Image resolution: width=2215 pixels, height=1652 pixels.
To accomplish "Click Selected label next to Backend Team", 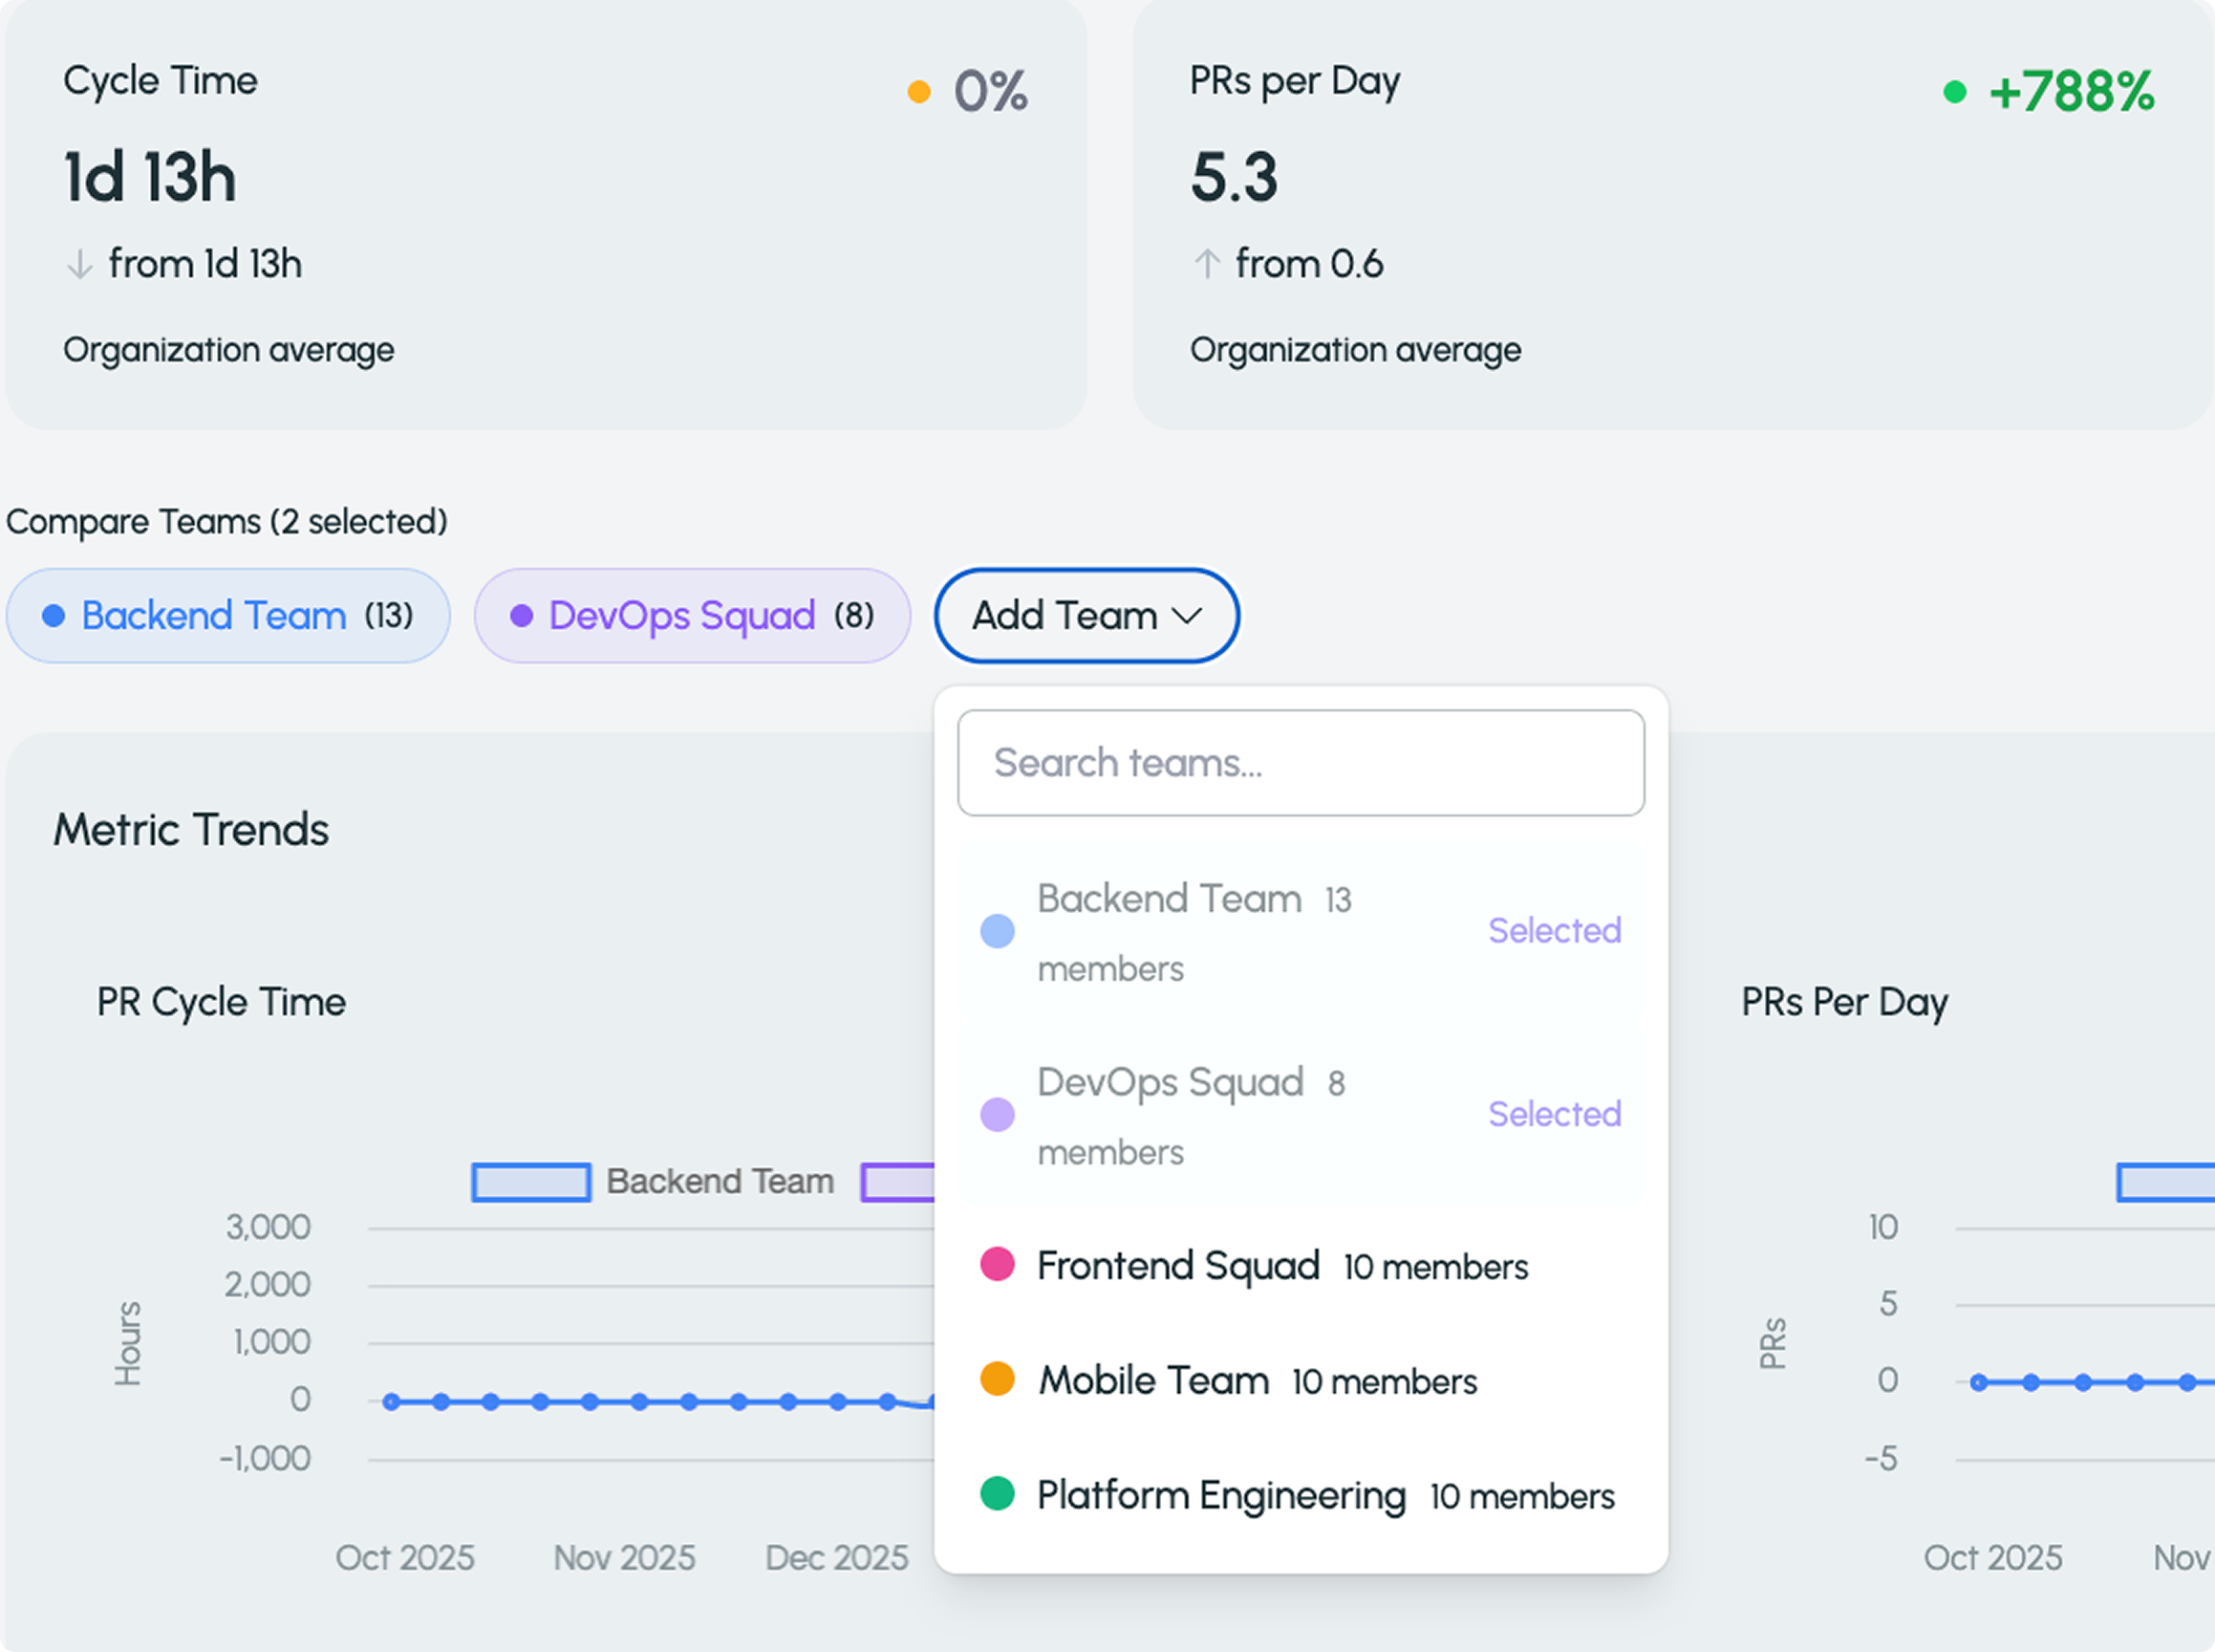I will (x=1554, y=931).
